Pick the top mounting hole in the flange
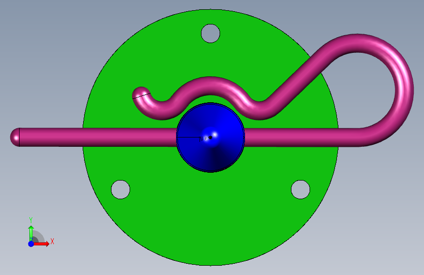The width and height of the screenshot is (424, 275). [x=210, y=34]
